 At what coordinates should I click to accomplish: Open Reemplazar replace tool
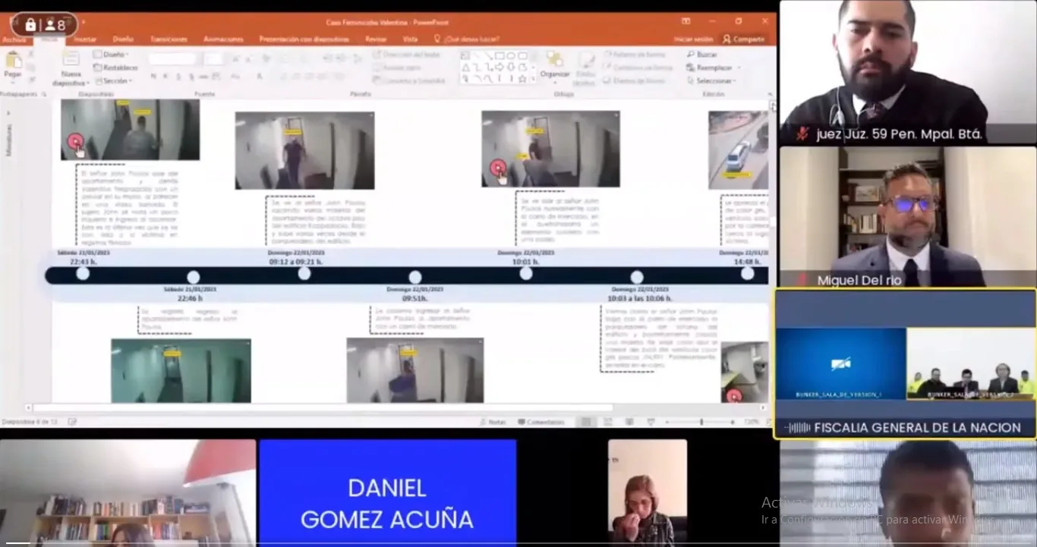710,68
